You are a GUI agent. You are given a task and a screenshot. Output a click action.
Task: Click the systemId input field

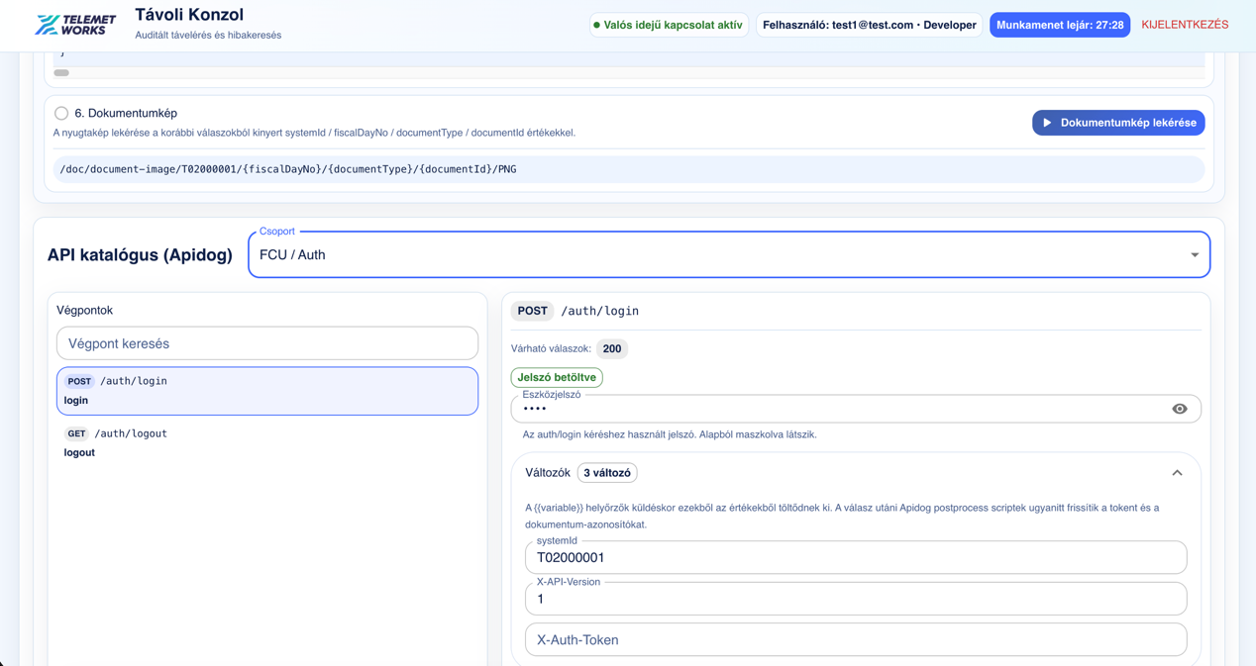click(x=856, y=557)
